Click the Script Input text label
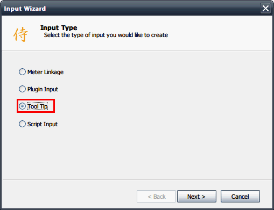The width and height of the screenshot is (274, 210). [43, 124]
